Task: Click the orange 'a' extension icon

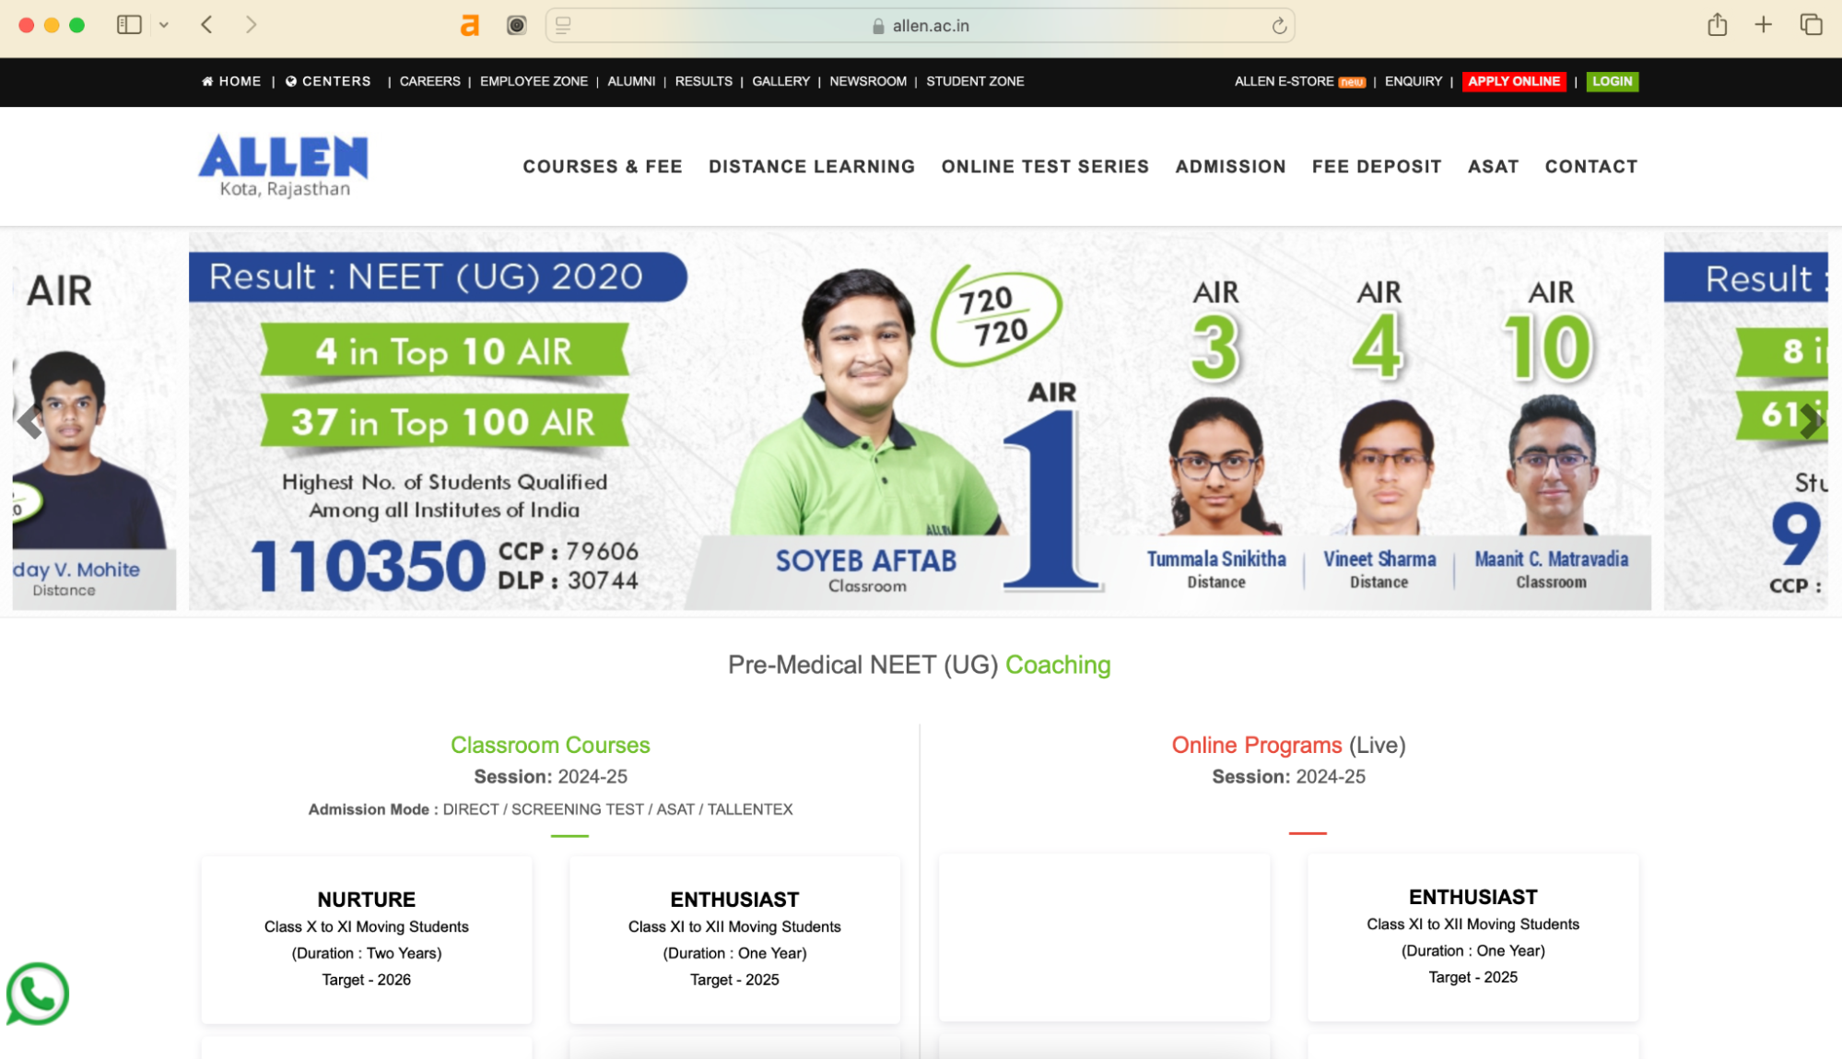Action: (470, 26)
